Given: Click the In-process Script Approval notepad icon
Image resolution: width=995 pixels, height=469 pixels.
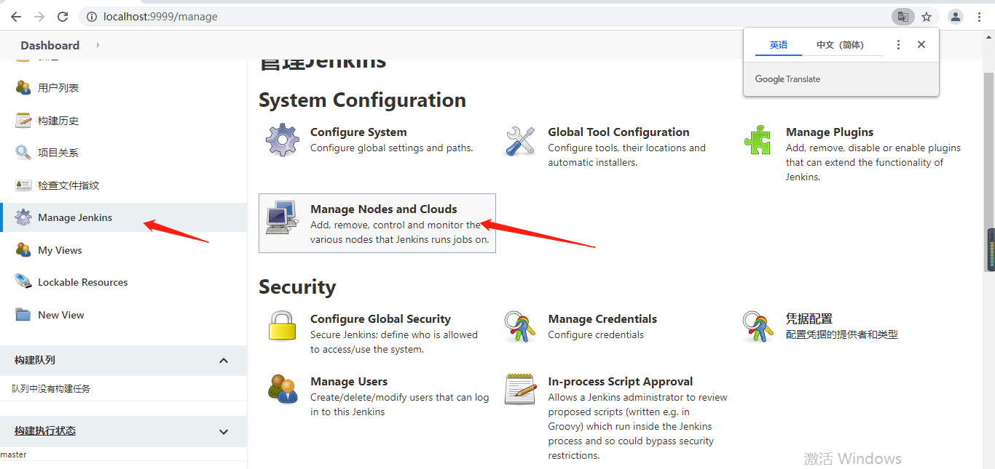Looking at the screenshot, I should [520, 389].
